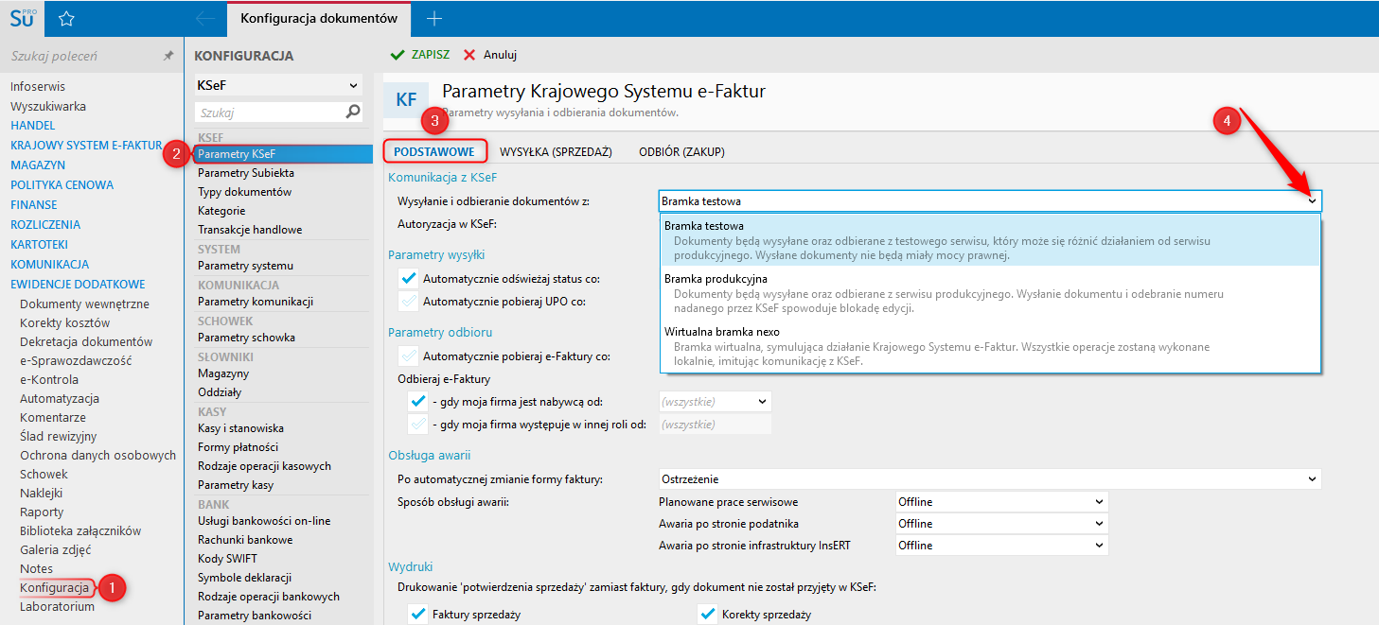Toggle Automatycznie pobieraj UPO co checkbox

[409, 302]
